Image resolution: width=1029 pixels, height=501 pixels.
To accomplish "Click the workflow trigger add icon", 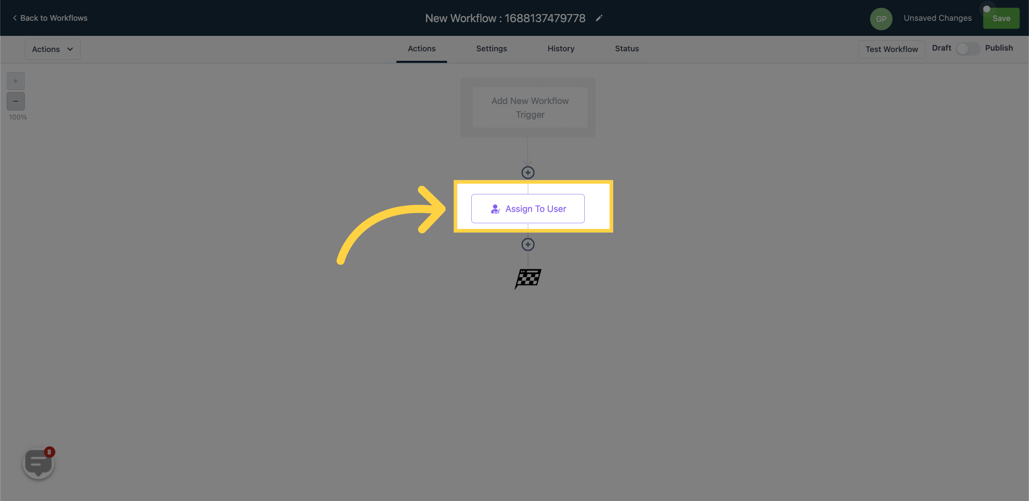I will [529, 173].
